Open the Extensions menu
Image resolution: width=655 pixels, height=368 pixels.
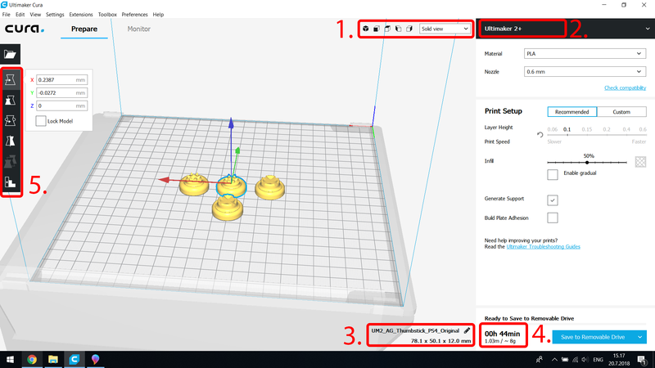tap(81, 14)
